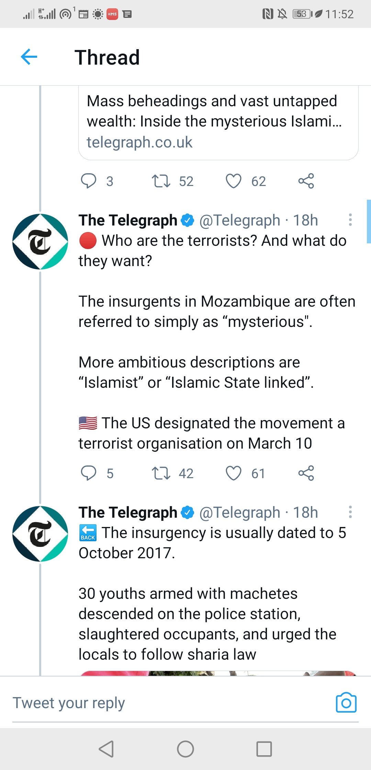Viewport: 371px width, 770px height.
Task: Open @Telegraph handle on the insurgency tweet
Action: pyautogui.click(x=240, y=513)
